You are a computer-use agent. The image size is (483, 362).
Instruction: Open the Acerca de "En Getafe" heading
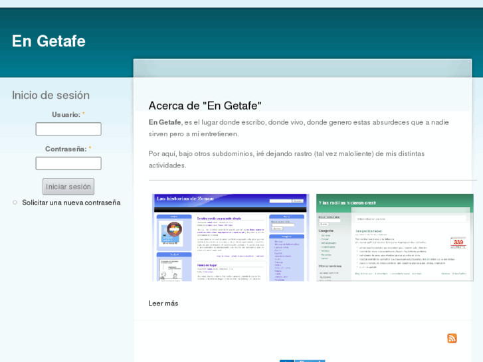click(x=205, y=106)
